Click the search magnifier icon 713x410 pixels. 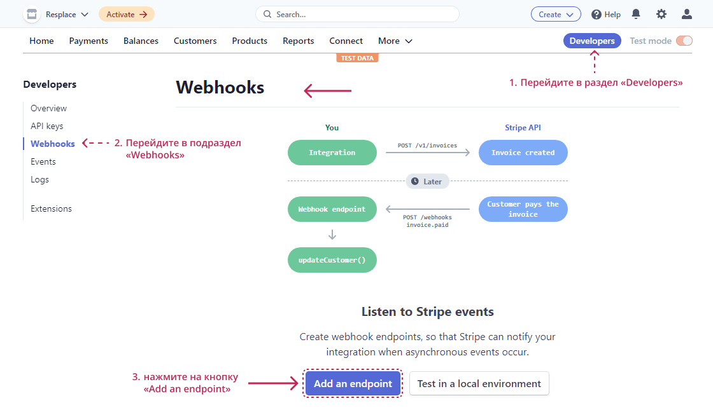pos(267,14)
